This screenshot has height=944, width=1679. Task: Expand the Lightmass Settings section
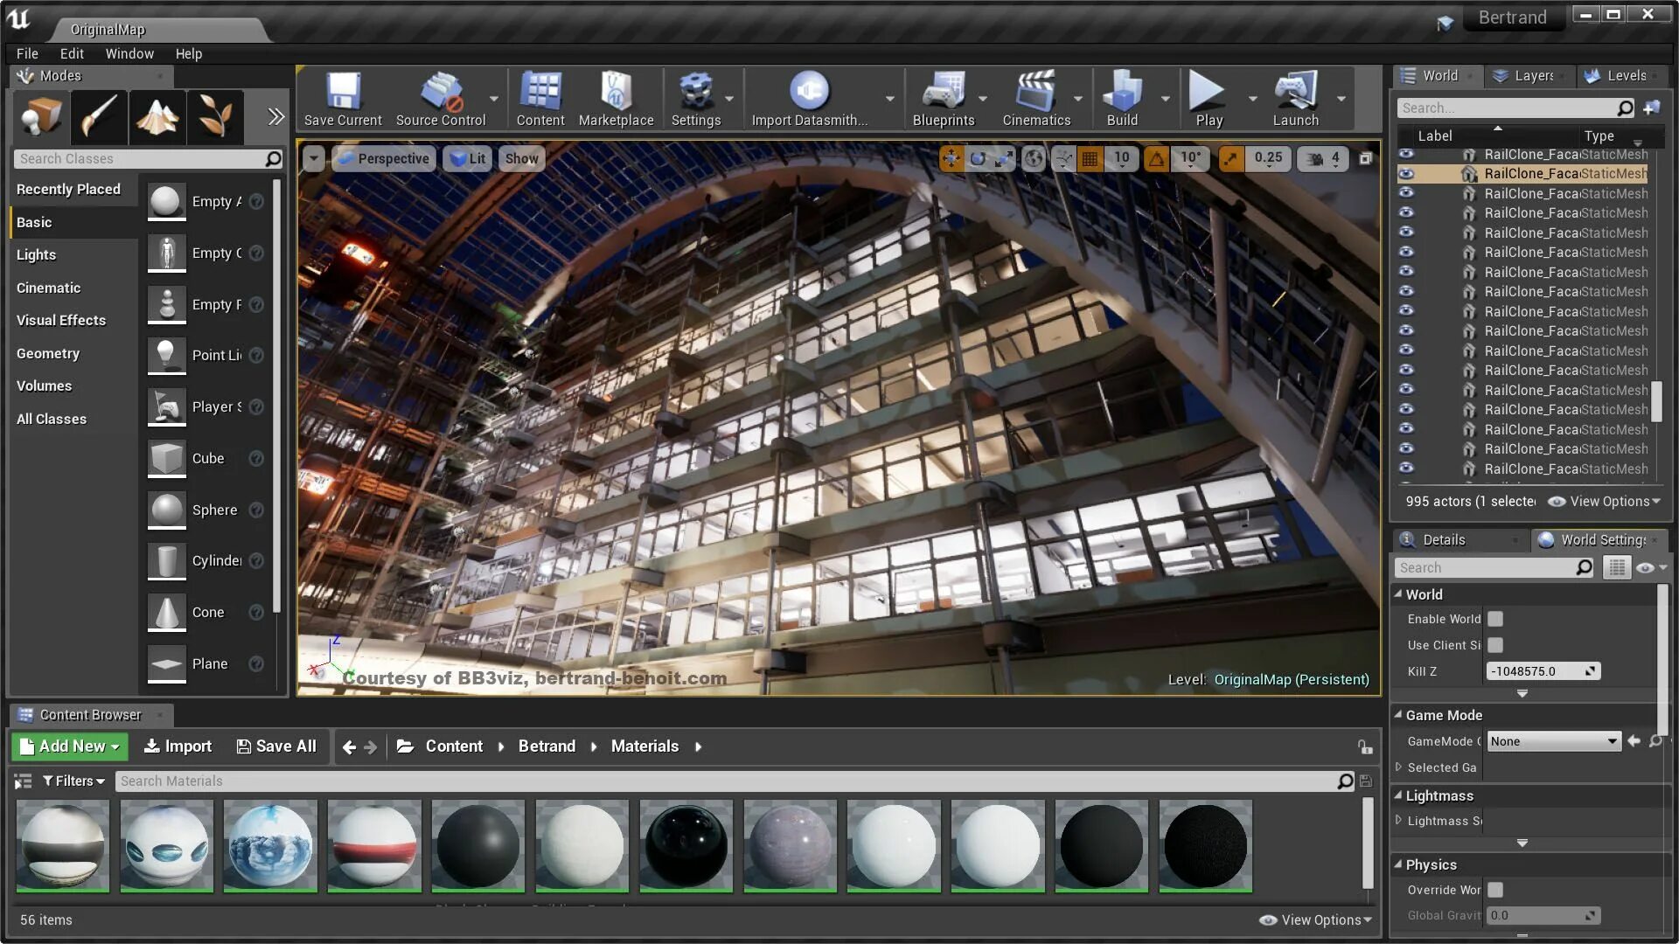point(1399,821)
